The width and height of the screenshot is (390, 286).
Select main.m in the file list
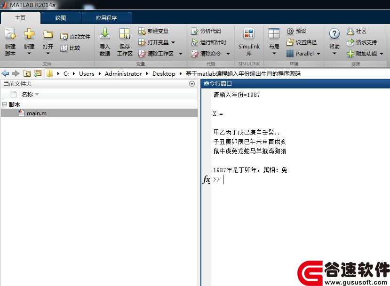click(99, 113)
